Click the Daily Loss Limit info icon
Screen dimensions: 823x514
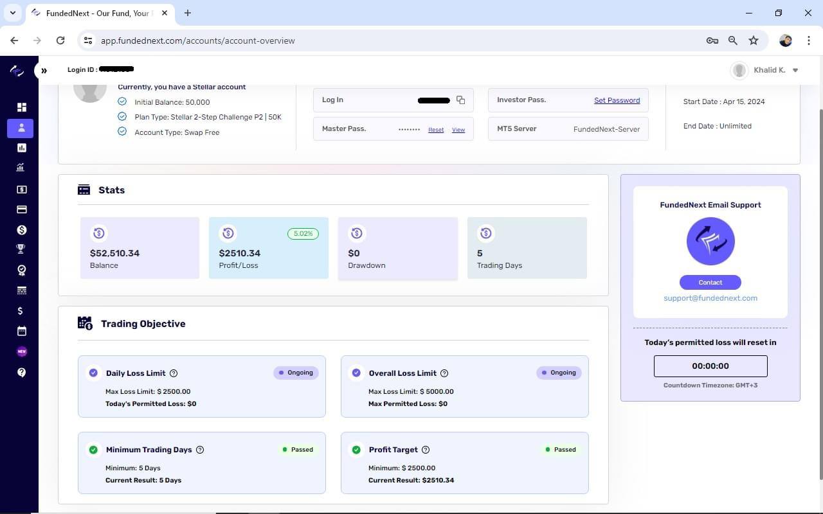coord(174,373)
